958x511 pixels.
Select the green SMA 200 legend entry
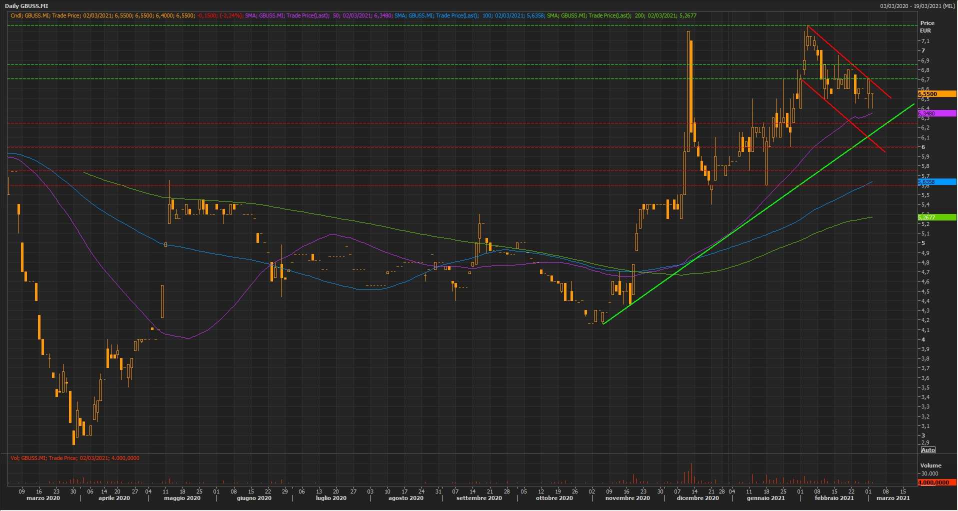pyautogui.click(x=621, y=15)
